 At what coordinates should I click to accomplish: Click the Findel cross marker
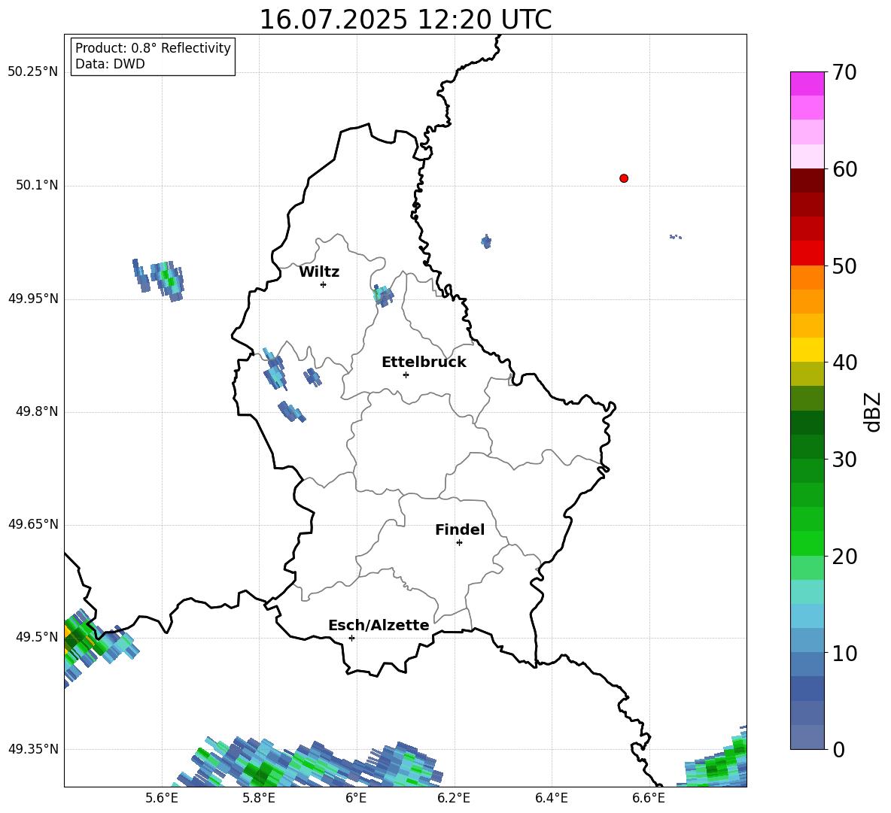coord(459,543)
